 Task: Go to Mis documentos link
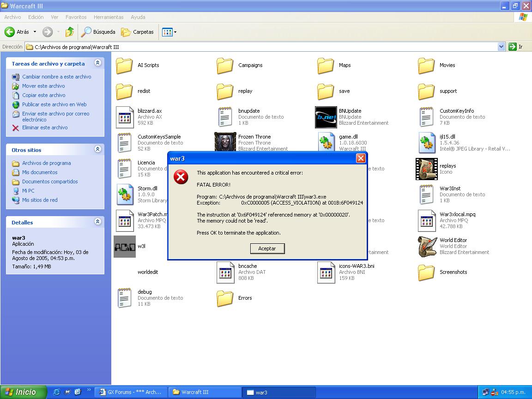pos(40,172)
